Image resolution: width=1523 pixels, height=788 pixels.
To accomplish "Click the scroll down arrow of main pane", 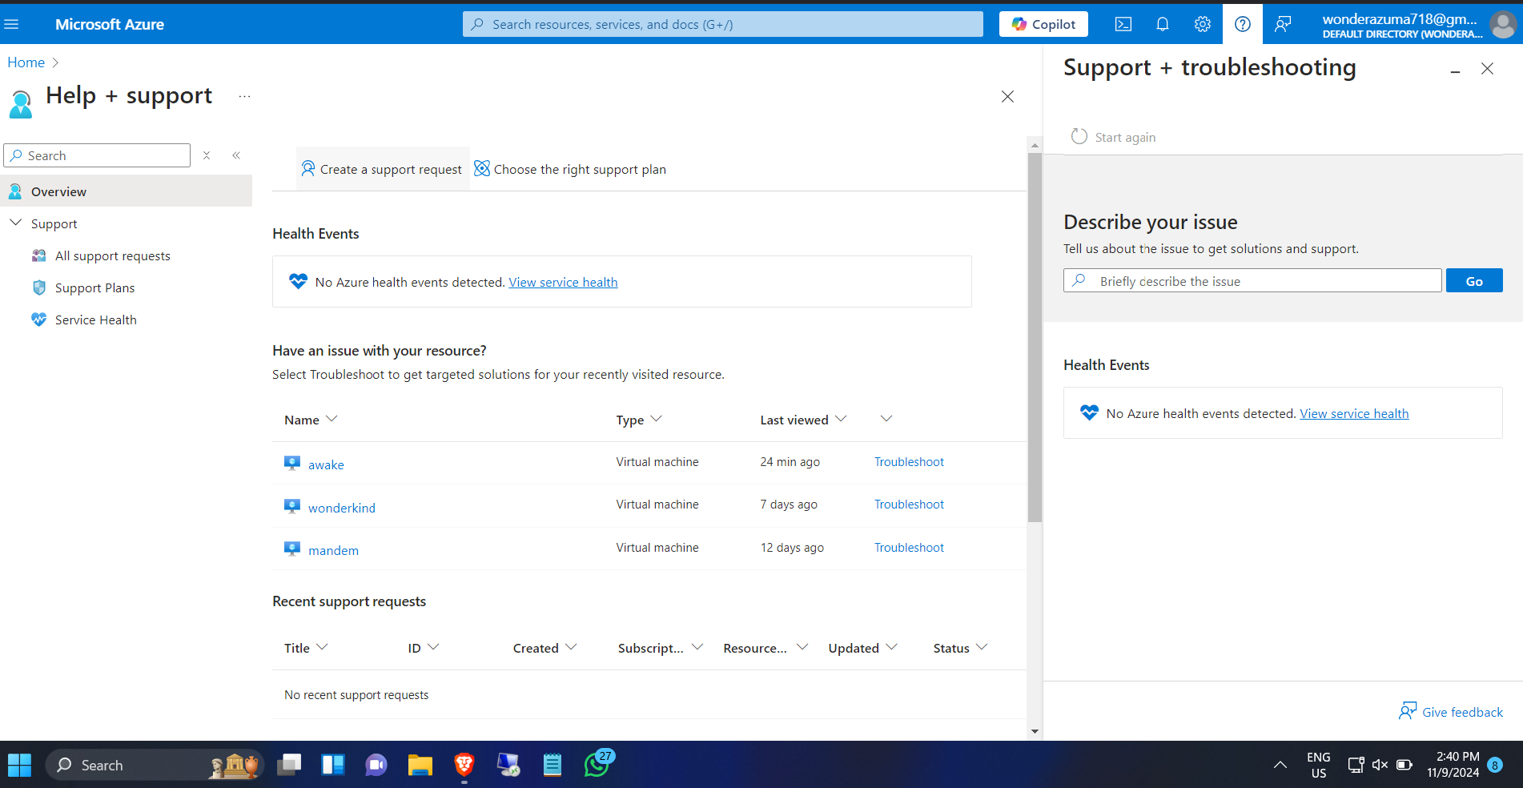I will 1035,731.
